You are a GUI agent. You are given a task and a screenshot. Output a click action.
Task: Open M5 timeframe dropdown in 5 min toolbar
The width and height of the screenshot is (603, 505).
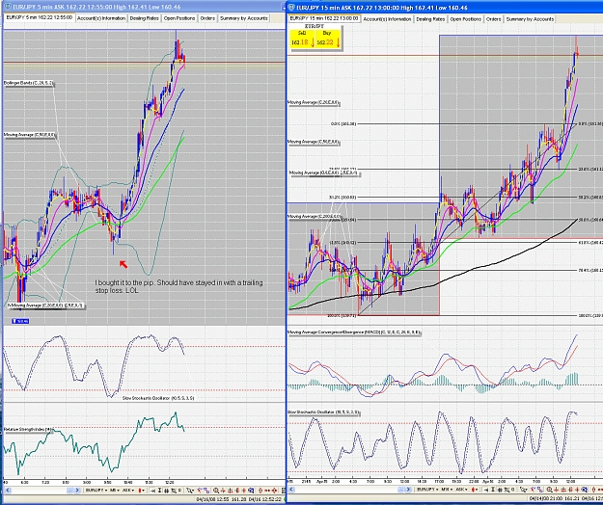point(114,490)
